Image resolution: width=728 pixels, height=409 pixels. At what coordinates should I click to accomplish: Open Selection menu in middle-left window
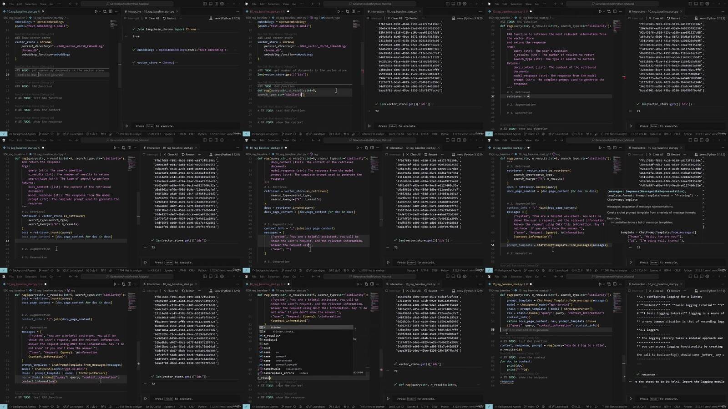click(31, 140)
